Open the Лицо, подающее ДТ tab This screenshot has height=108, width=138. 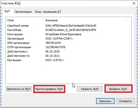[48, 12]
